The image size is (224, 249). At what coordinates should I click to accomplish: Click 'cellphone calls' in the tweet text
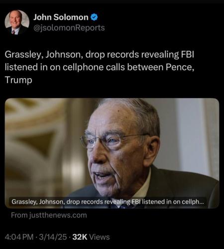(x=94, y=67)
